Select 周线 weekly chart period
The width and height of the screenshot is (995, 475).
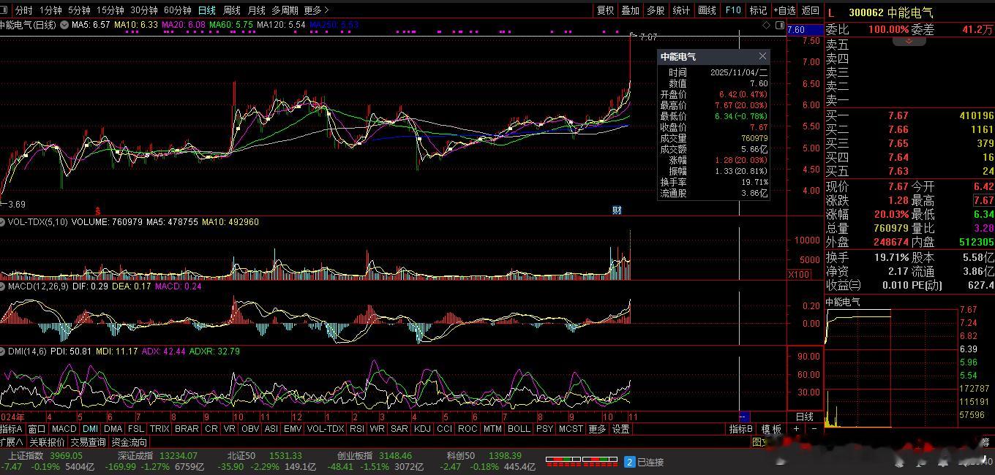pyautogui.click(x=232, y=10)
